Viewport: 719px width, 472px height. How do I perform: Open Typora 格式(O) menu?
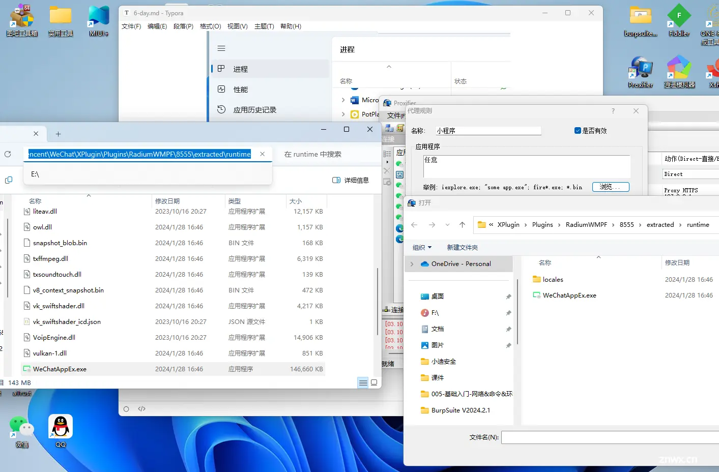(210, 26)
